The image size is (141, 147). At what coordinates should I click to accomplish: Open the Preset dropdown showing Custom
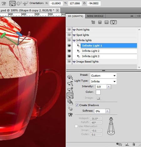pos(103,76)
